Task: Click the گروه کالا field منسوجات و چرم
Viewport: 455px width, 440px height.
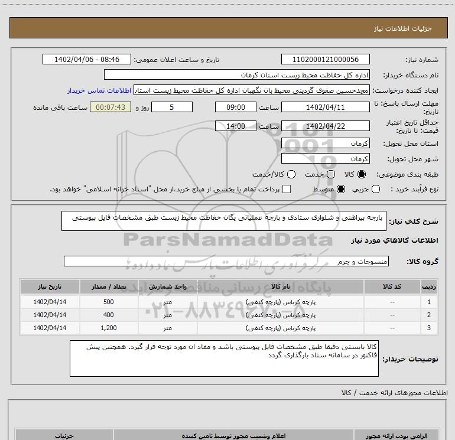Action: 226,261
